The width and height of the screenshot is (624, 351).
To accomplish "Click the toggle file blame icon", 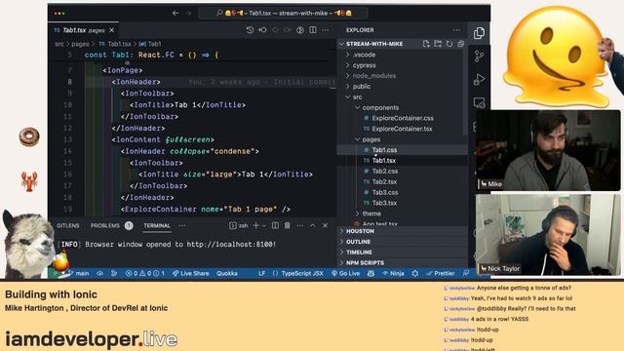I will click(300, 30).
